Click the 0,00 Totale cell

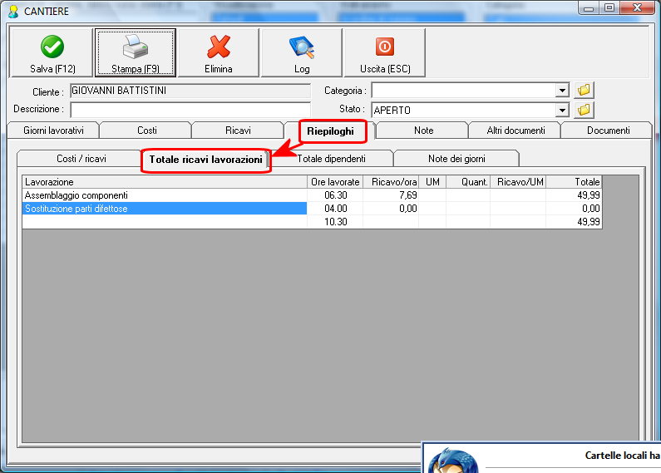click(574, 209)
